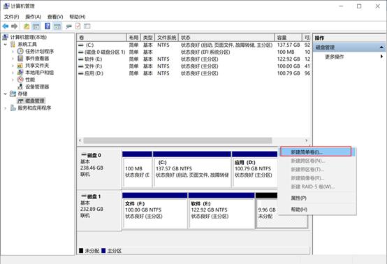387x264 pixels.
Task: Sort by the 容量 column header
Action: point(288,38)
